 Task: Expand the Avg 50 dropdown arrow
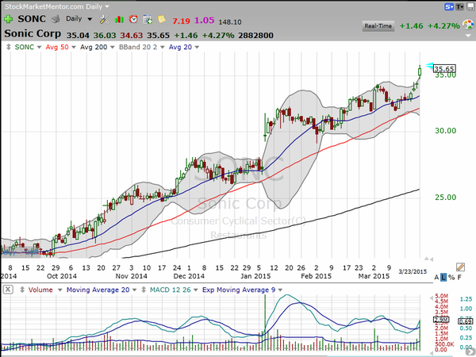(74, 48)
